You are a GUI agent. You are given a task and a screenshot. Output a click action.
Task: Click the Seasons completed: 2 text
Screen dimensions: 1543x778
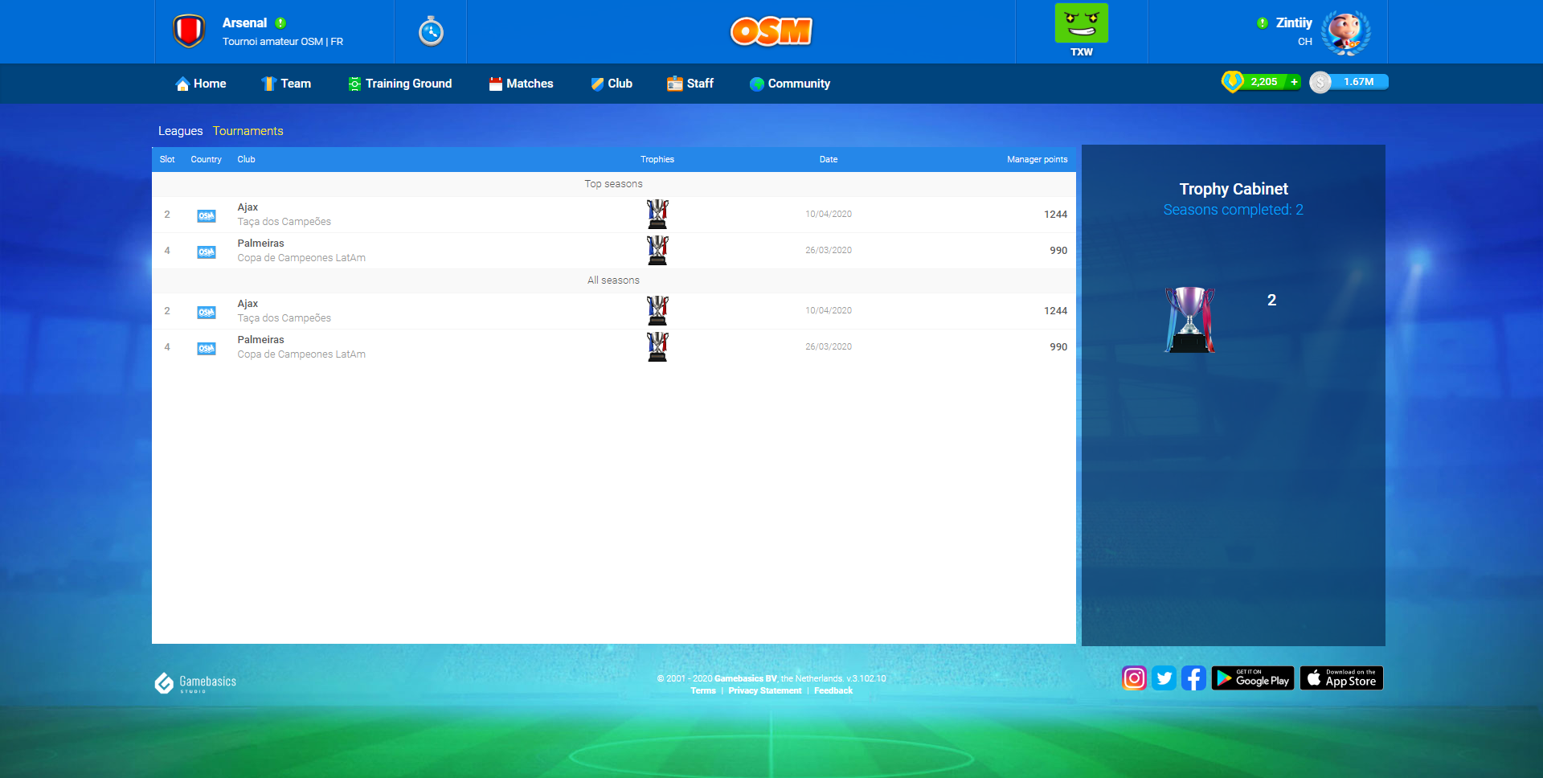tap(1233, 210)
